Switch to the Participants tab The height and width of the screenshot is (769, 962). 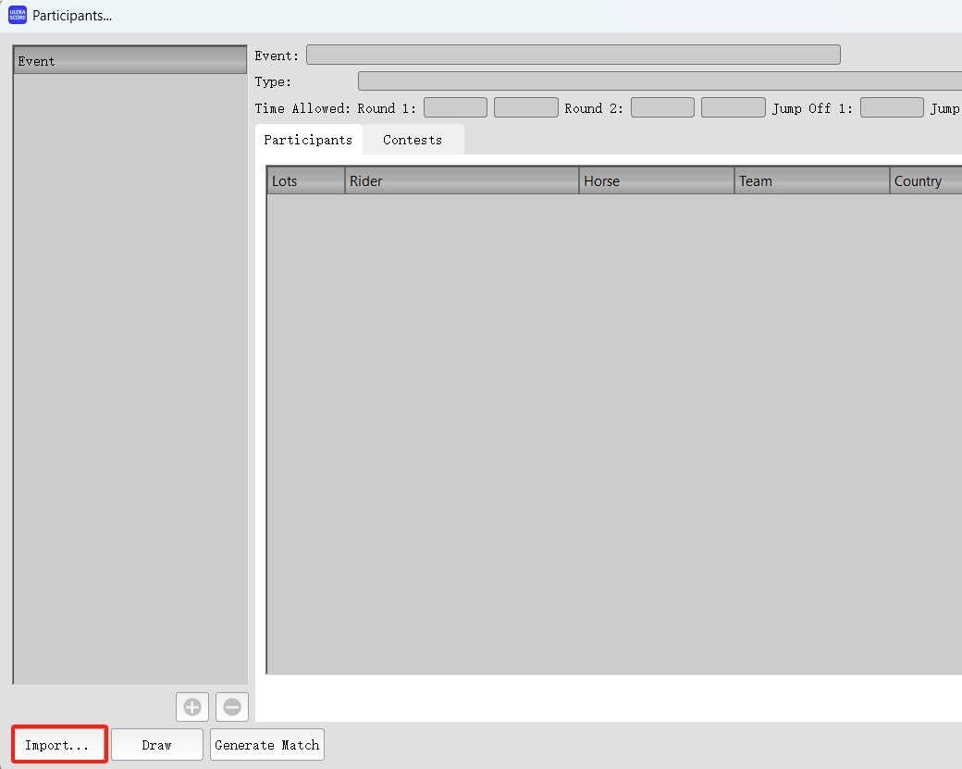309,140
